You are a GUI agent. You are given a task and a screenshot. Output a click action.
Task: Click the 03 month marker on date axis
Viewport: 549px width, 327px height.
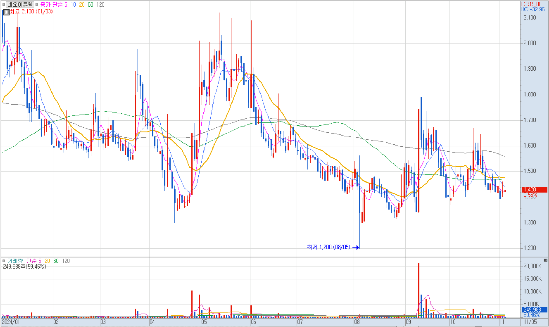[103, 322]
